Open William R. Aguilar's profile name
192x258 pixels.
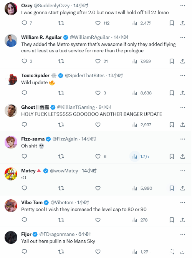coord(41,37)
